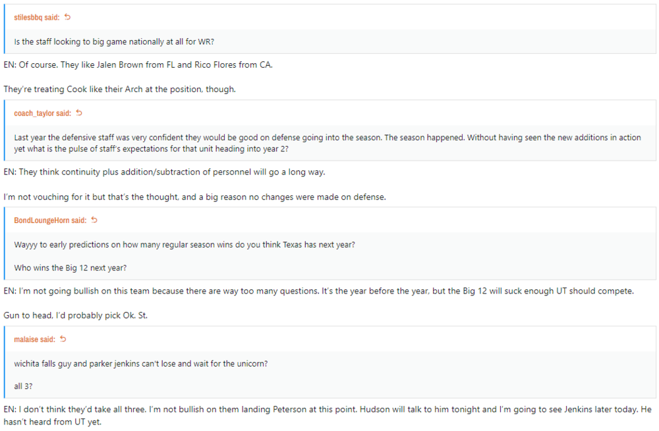Click the jump arrow beside coach_taylor said

click(79, 113)
